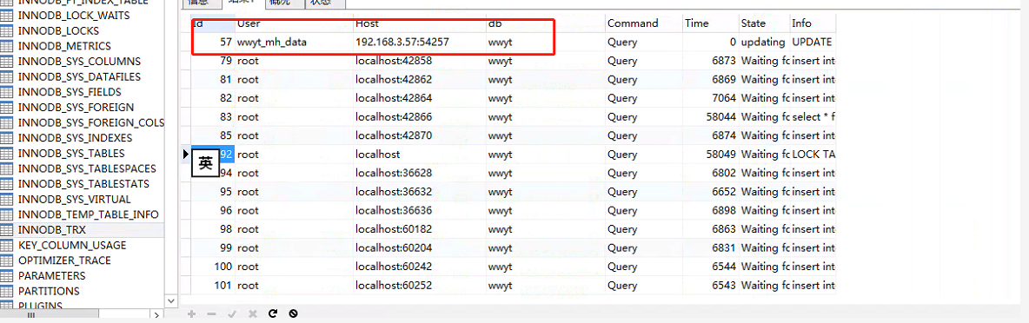Image resolution: width=1029 pixels, height=323 pixels.
Task: Click the table icon beside INNODB_LOCKS
Action: 7,30
